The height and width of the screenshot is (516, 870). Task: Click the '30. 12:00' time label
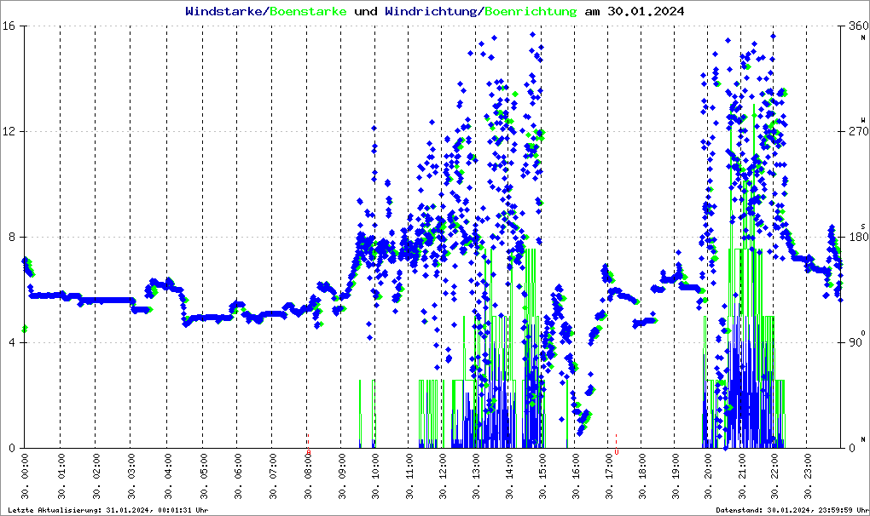(443, 476)
